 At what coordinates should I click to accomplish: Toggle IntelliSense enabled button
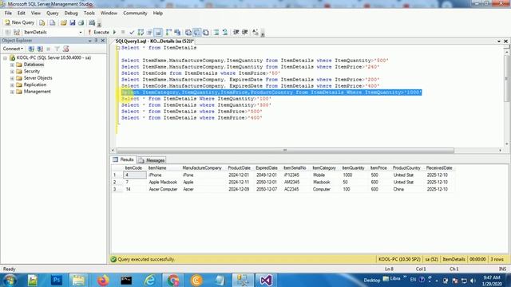pos(158,32)
